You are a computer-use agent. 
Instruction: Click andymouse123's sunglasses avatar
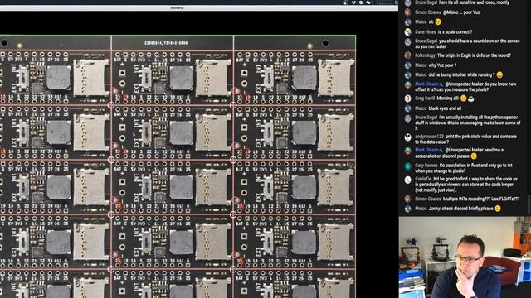(x=407, y=137)
